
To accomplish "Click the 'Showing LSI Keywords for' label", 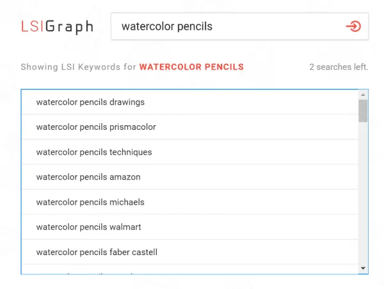I will point(78,66).
